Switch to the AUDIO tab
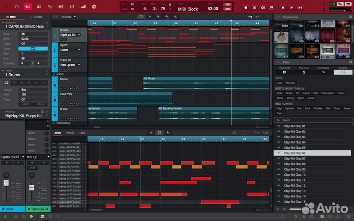354x221 pixels. tap(36, 17)
